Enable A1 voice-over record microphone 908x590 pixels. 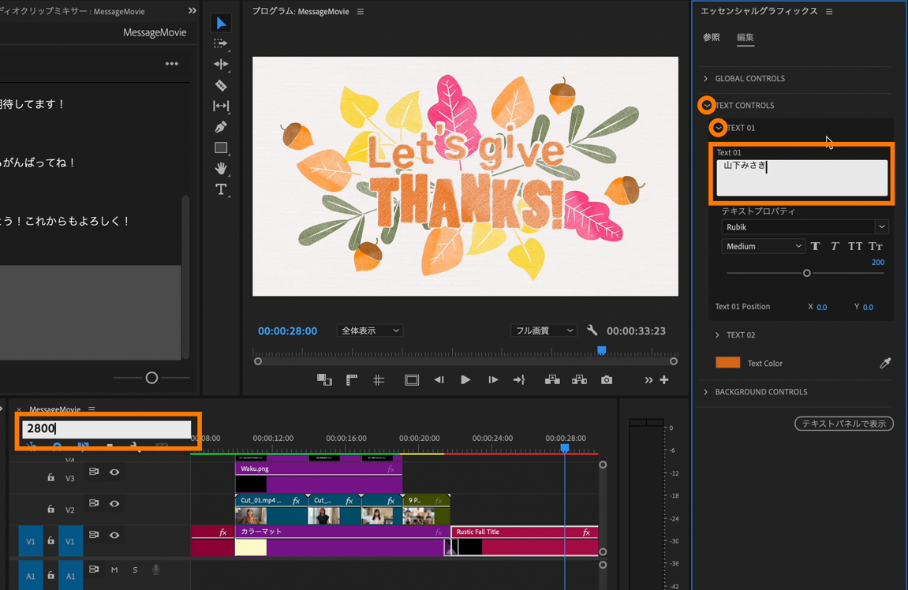tap(155, 569)
